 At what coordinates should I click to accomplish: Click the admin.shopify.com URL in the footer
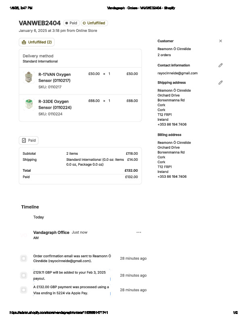59,313
